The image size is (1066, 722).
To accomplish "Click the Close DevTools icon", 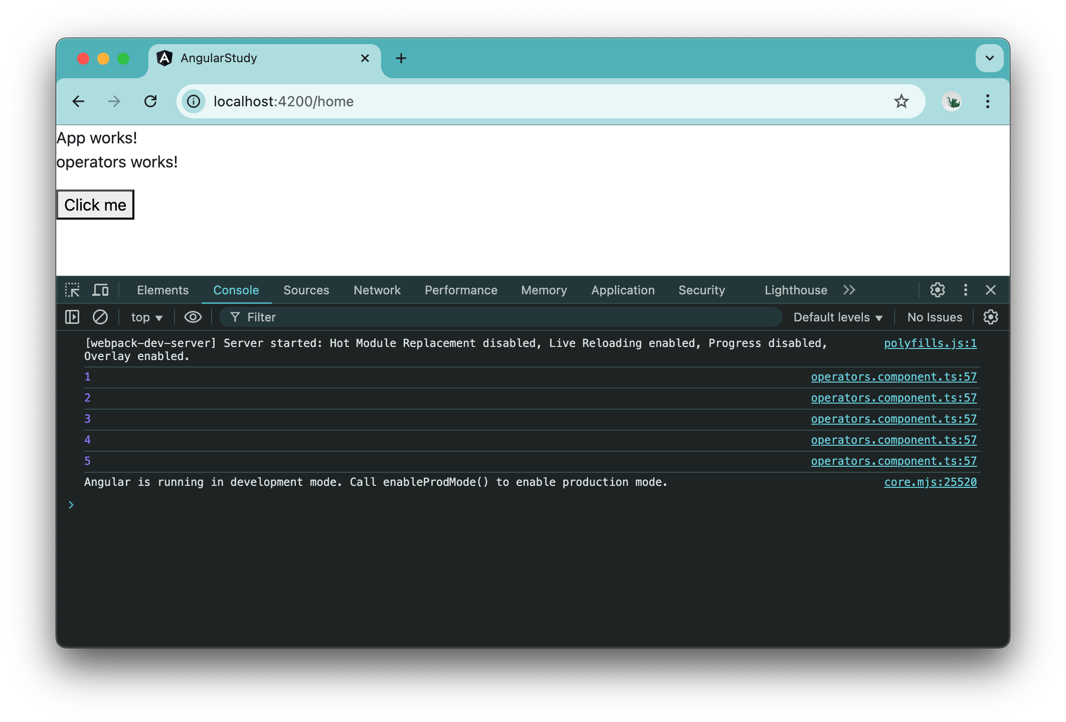I will (992, 289).
